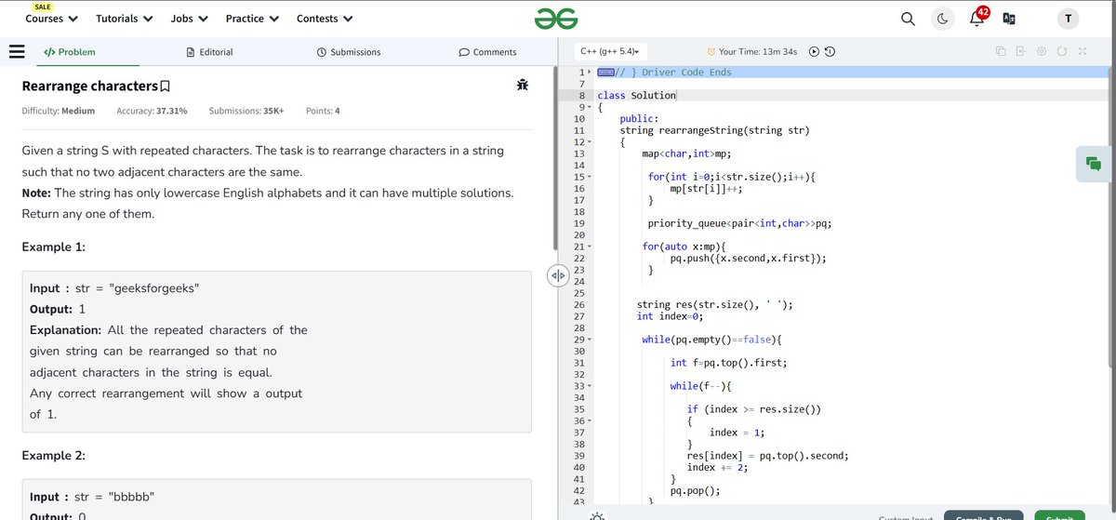The image size is (1116, 520).
Task: Reset the timer with clock-arrow icon
Action: click(830, 52)
